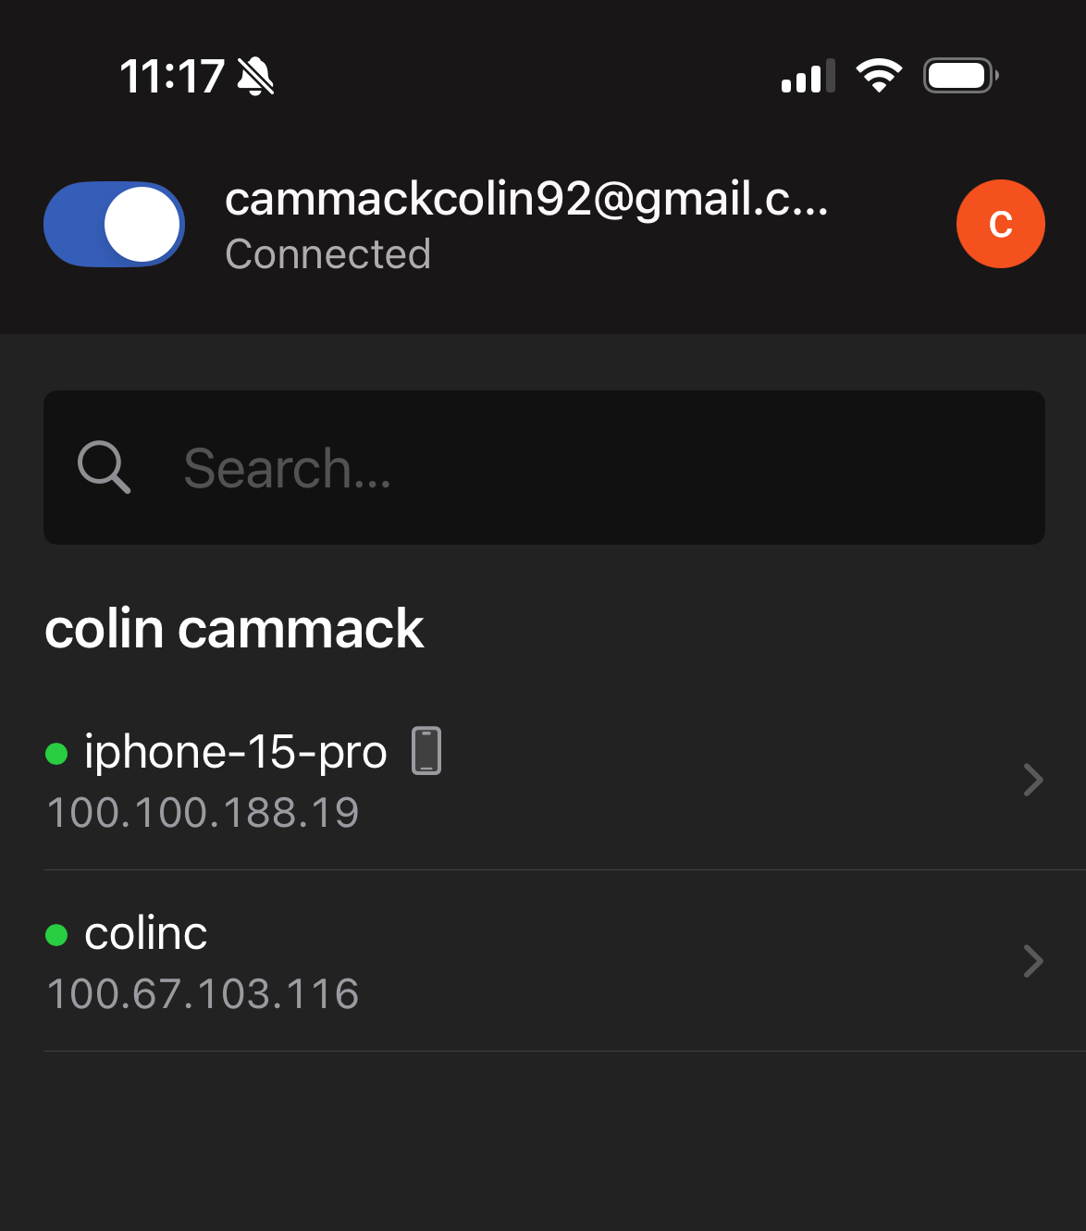
Task: Focus the Search devices field
Action: pos(544,467)
